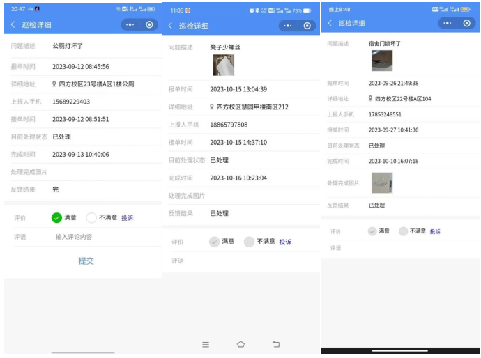Click the 提交 submit button
481x358 pixels.
coord(86,260)
